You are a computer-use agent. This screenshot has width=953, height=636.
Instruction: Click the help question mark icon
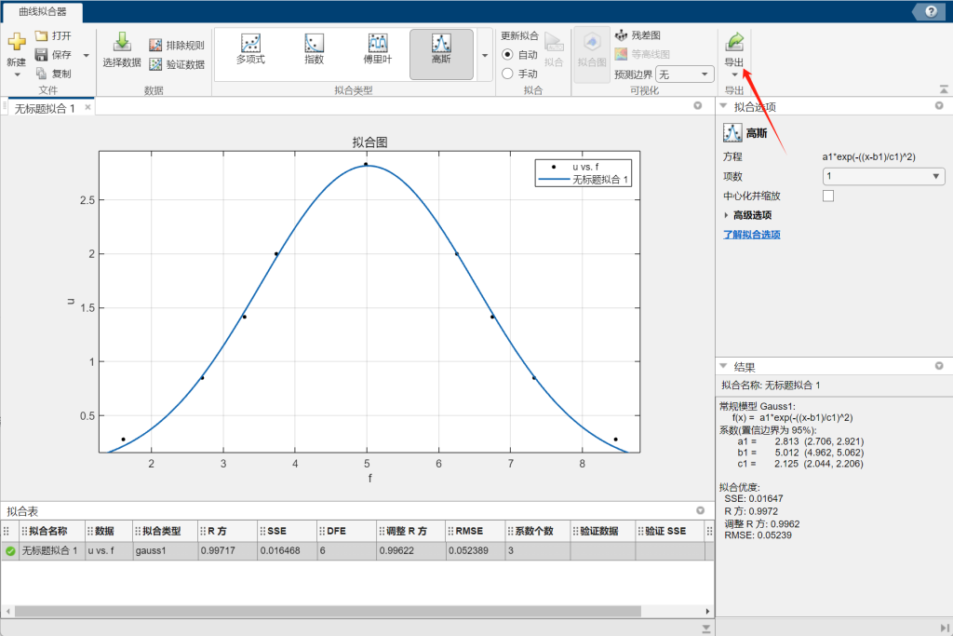pos(931,11)
